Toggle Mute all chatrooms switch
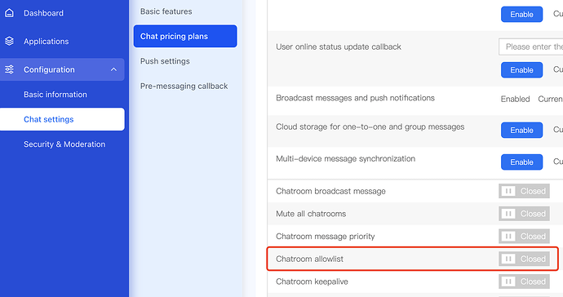This screenshot has width=563, height=297. point(524,214)
